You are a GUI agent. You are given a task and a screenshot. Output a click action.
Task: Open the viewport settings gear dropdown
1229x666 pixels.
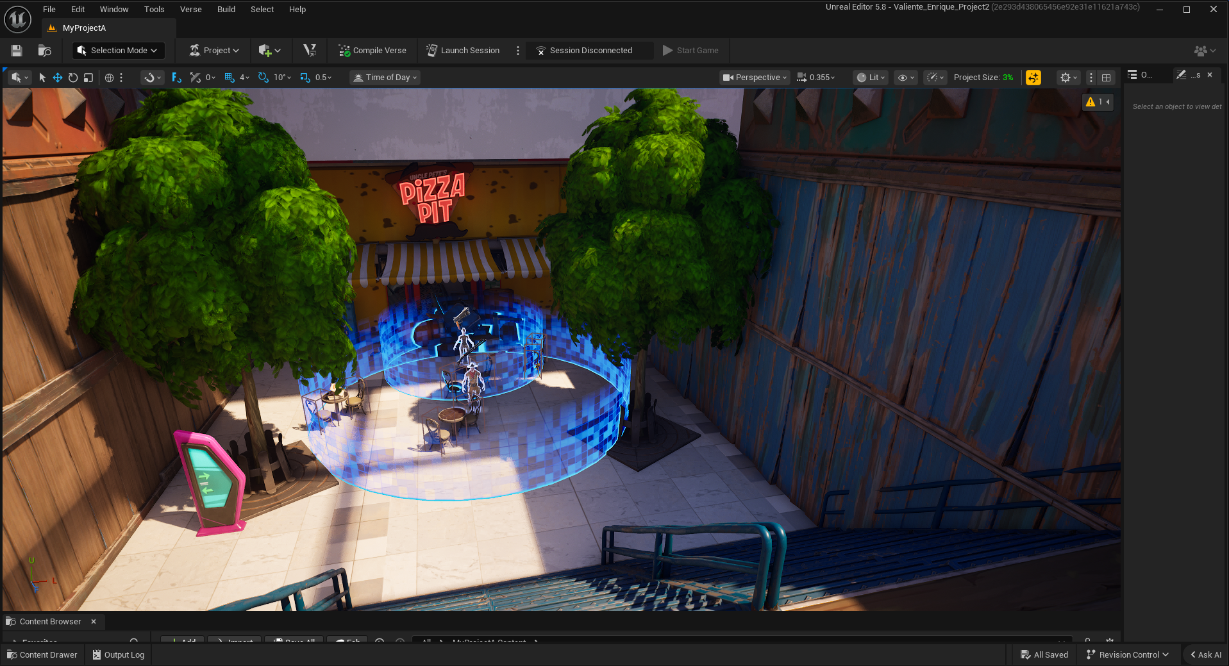click(1069, 78)
